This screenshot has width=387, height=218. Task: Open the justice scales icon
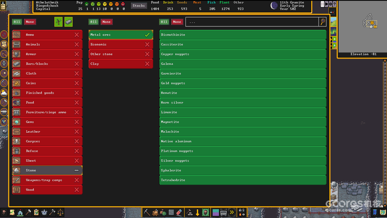pyautogui.click(x=60, y=212)
